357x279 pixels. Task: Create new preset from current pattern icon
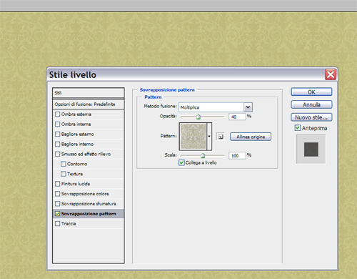(221, 137)
